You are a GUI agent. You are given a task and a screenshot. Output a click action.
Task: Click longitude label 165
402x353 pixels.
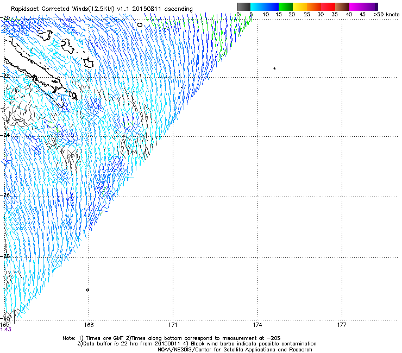pos(5,325)
